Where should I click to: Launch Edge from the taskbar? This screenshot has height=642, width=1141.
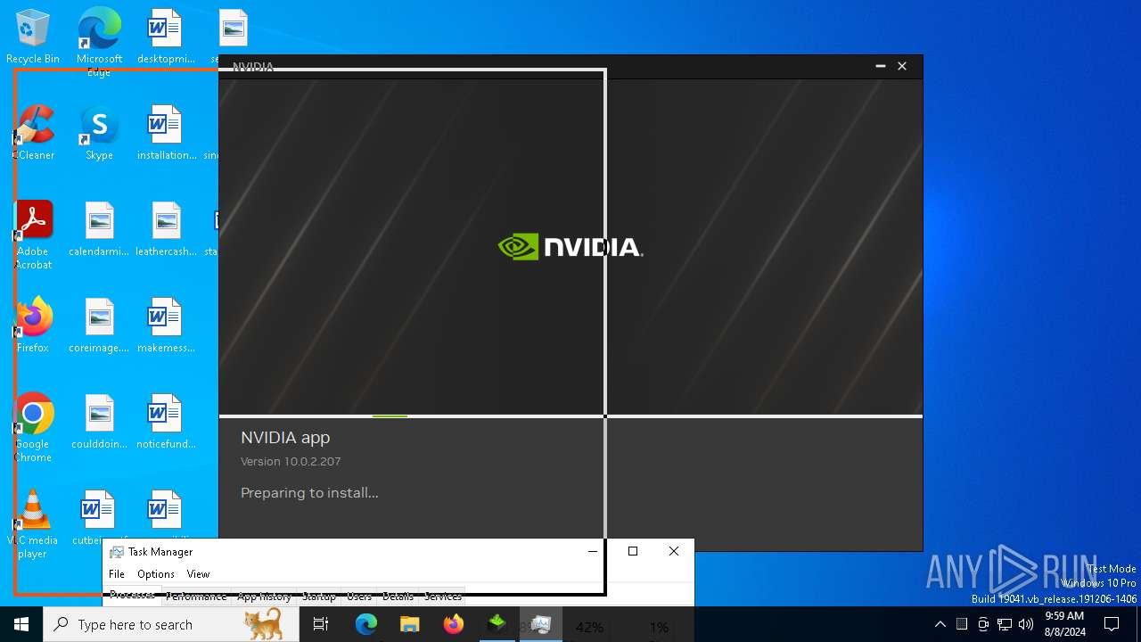click(x=366, y=624)
